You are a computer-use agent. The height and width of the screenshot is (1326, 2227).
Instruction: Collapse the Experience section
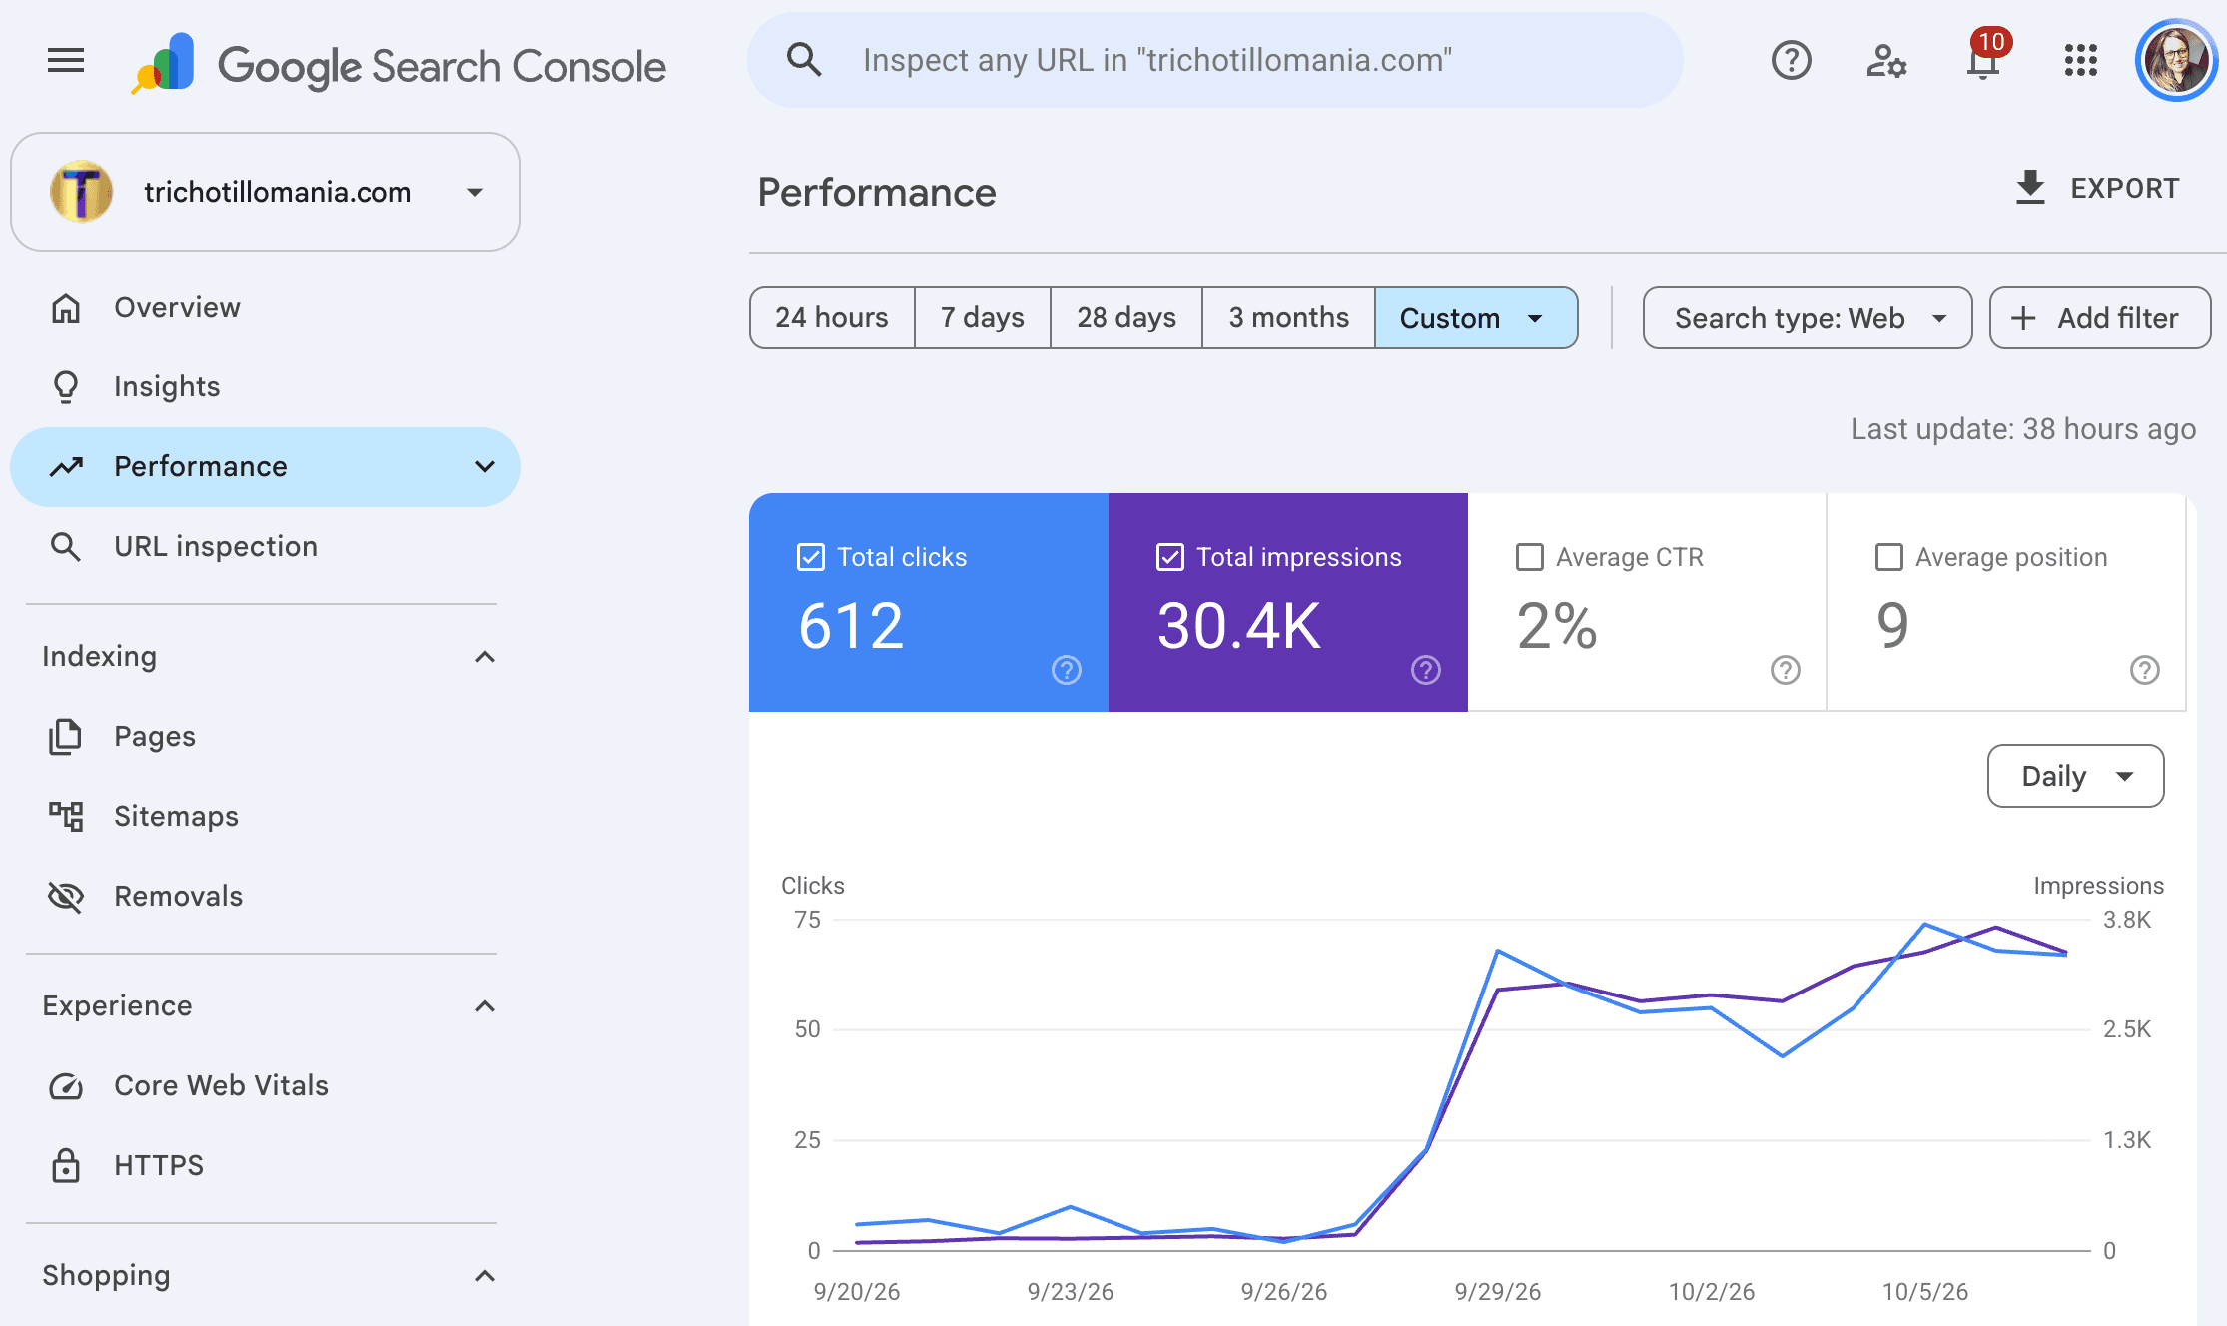click(485, 1005)
